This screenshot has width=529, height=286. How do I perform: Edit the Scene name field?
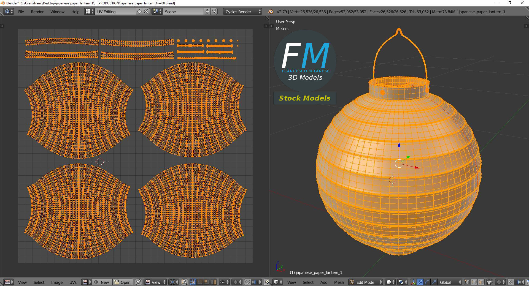[x=183, y=12]
